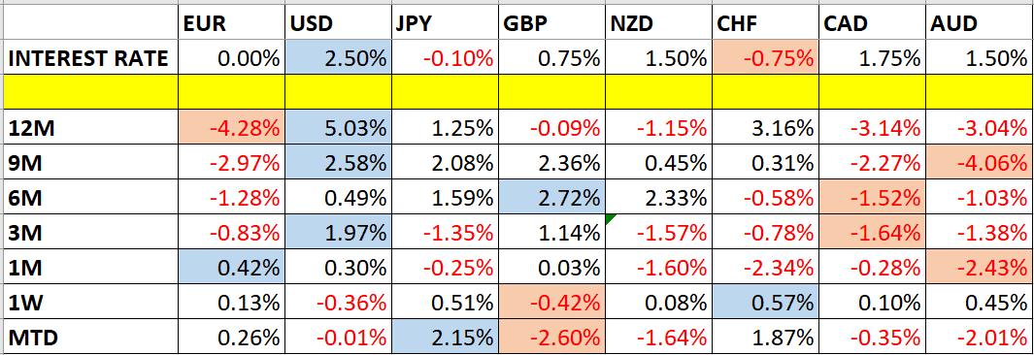Click the 1M AUD cell -2.43%
The image size is (1034, 355).
tap(980, 268)
